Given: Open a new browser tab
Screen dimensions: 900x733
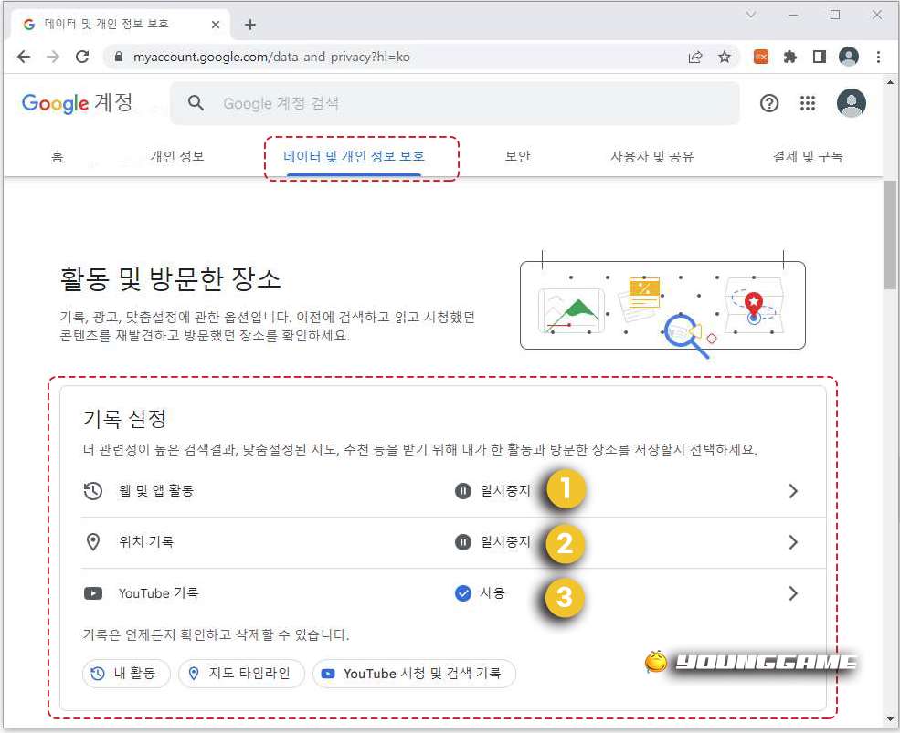Looking at the screenshot, I should (x=249, y=25).
